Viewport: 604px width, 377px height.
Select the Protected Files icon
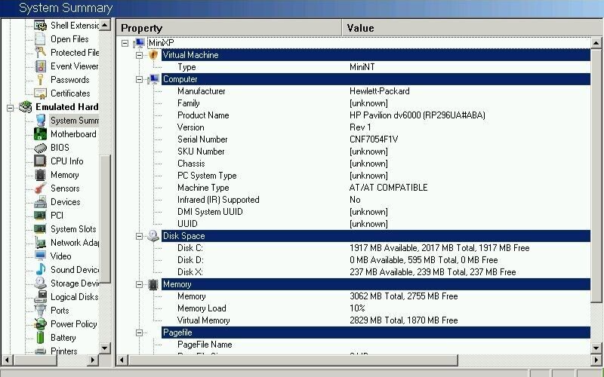click(x=40, y=52)
